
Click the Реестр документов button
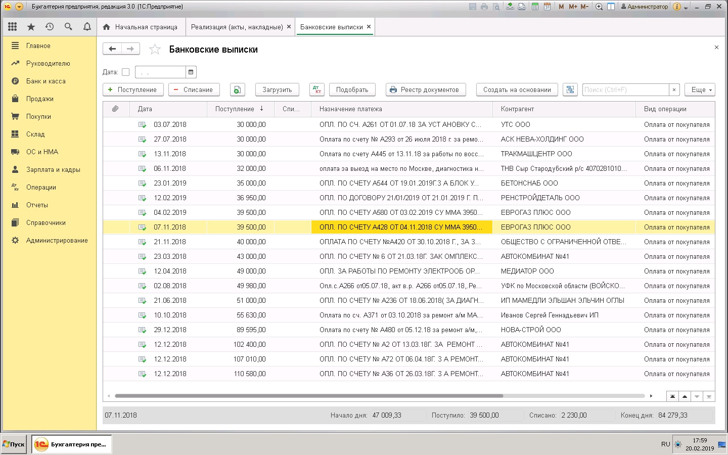tap(425, 89)
